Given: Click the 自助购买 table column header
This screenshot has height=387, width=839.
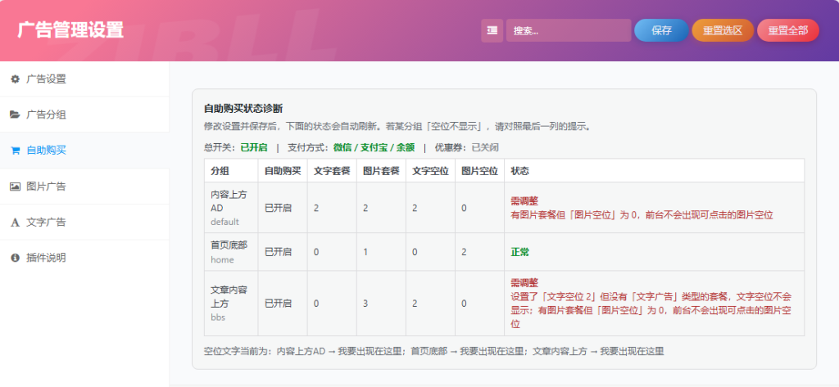Looking at the screenshot, I should 283,170.
